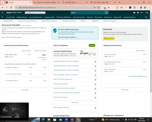152x122 pixels.
Task: Click See what it takes to qualify
Action: pyautogui.click(x=67, y=37)
